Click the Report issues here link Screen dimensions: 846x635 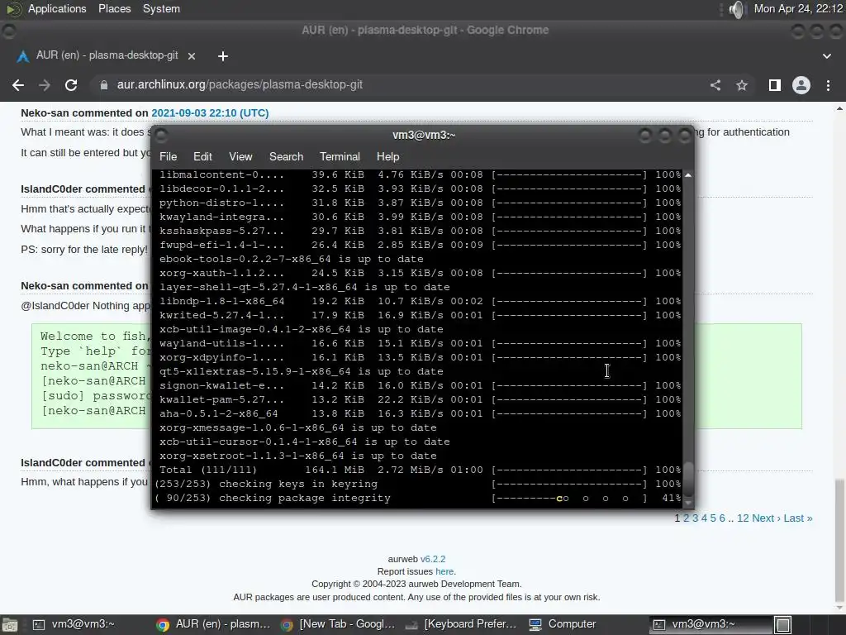pyautogui.click(x=444, y=572)
